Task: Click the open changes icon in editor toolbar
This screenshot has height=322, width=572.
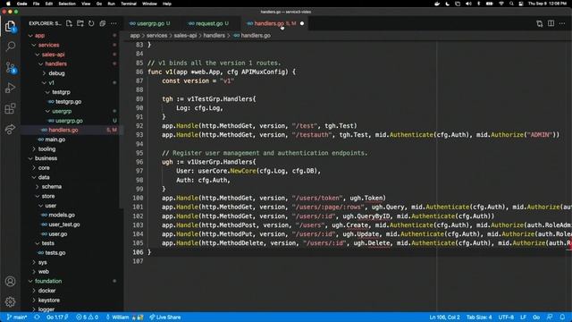Action: point(540,23)
